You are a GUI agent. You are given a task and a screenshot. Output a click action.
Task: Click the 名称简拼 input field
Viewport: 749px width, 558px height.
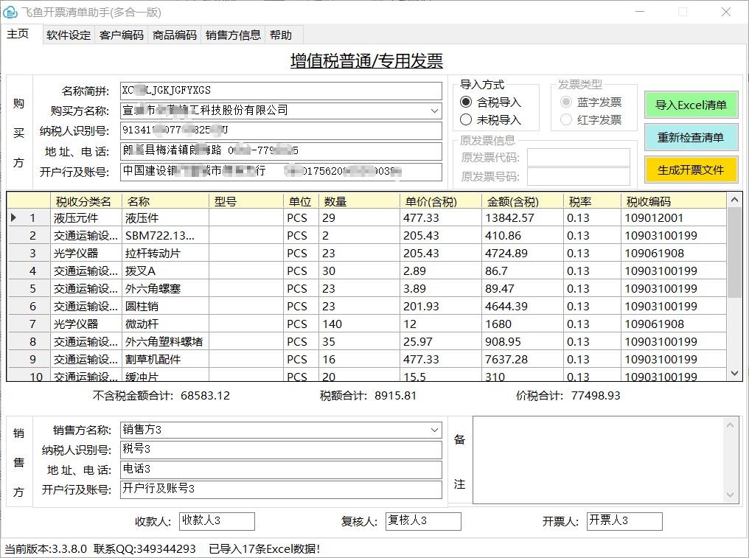tap(280, 91)
